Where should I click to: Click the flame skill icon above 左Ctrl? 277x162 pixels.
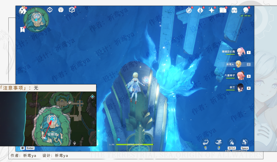(x=232, y=142)
